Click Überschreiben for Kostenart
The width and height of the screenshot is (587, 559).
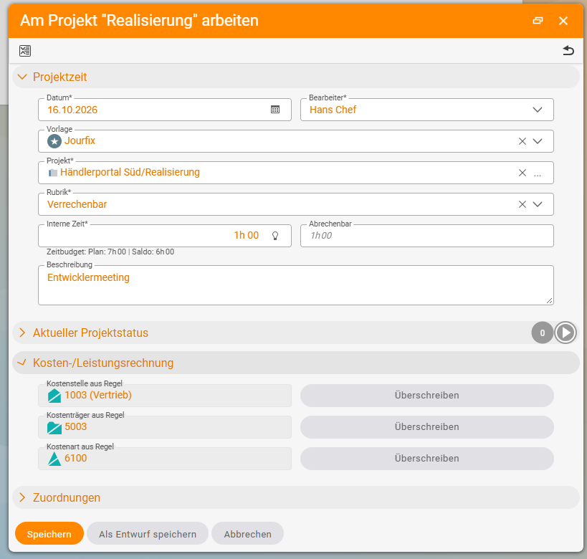point(426,458)
